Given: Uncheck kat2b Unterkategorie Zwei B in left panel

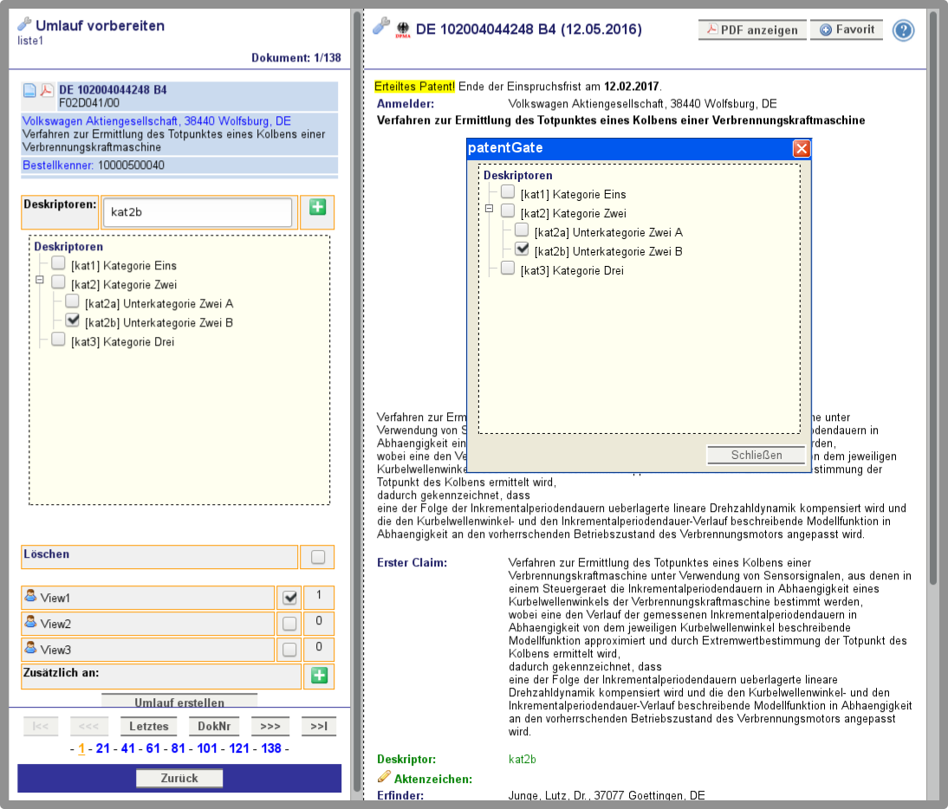Looking at the screenshot, I should pos(72,320).
